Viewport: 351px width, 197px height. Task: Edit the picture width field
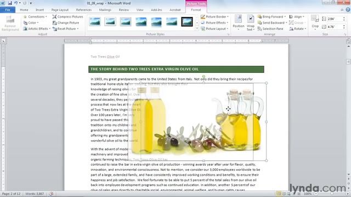point(335,27)
